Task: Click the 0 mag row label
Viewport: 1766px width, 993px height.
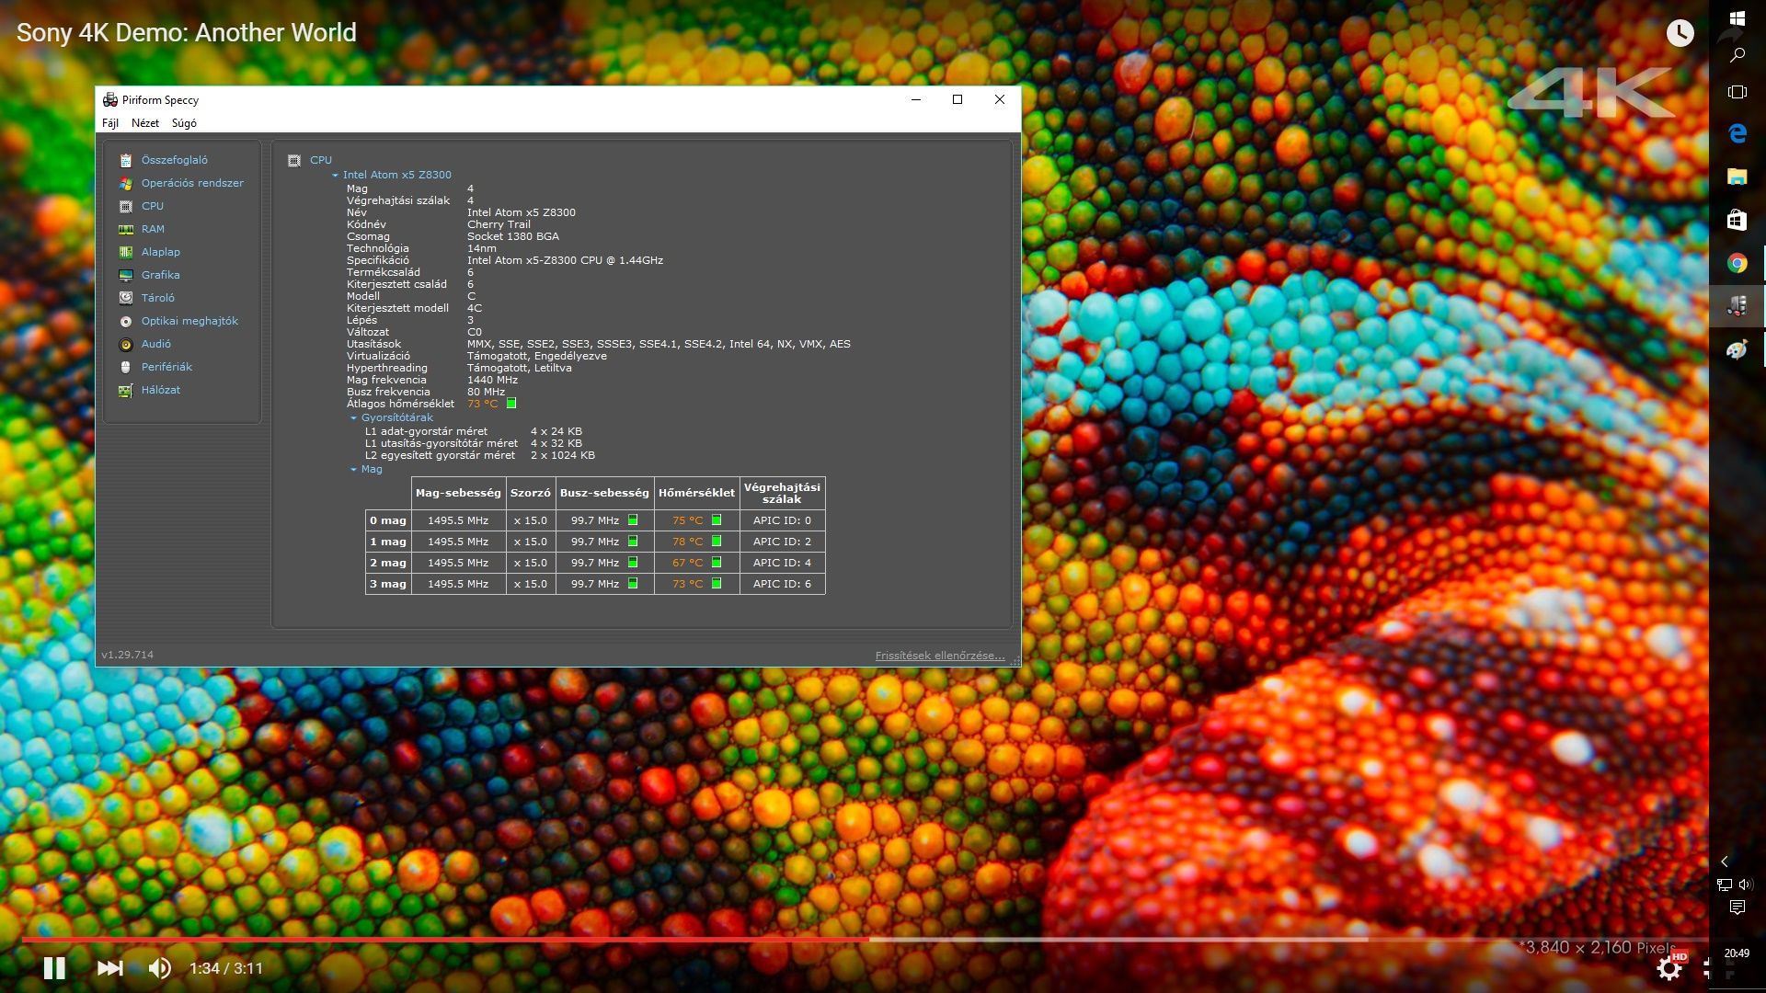Action: [x=388, y=520]
